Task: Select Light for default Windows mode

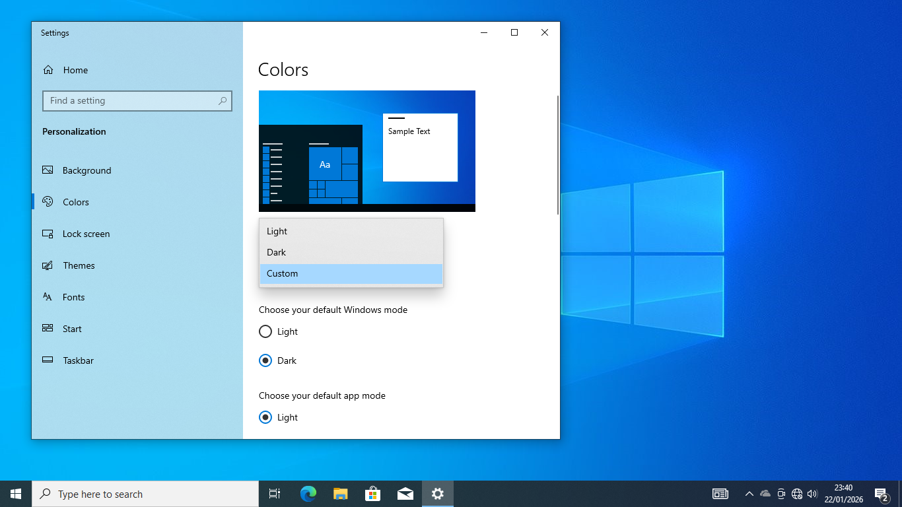Action: coord(265,331)
